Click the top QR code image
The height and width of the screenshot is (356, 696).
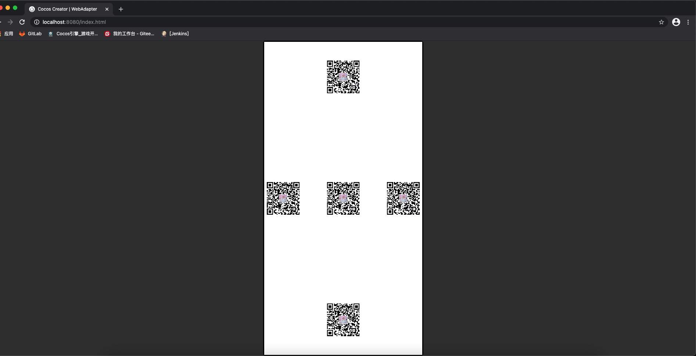click(343, 77)
